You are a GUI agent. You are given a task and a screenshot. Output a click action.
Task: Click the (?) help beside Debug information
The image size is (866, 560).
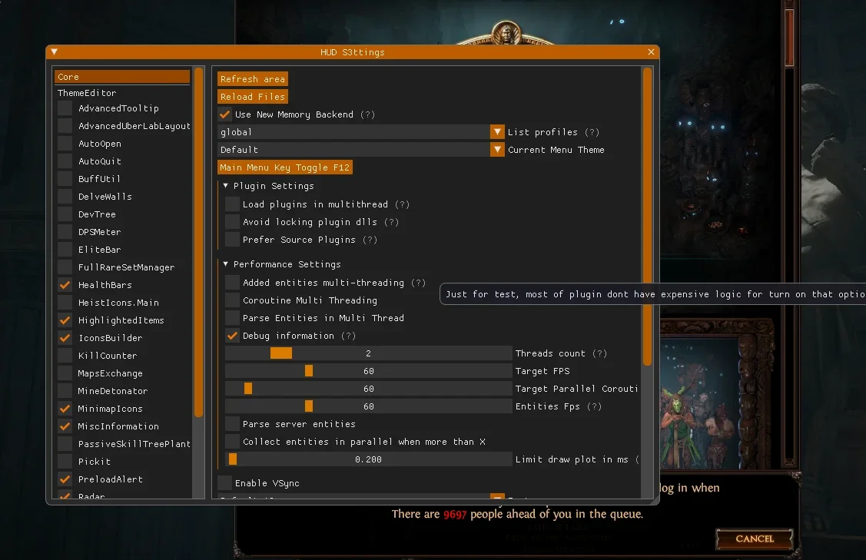coord(348,336)
